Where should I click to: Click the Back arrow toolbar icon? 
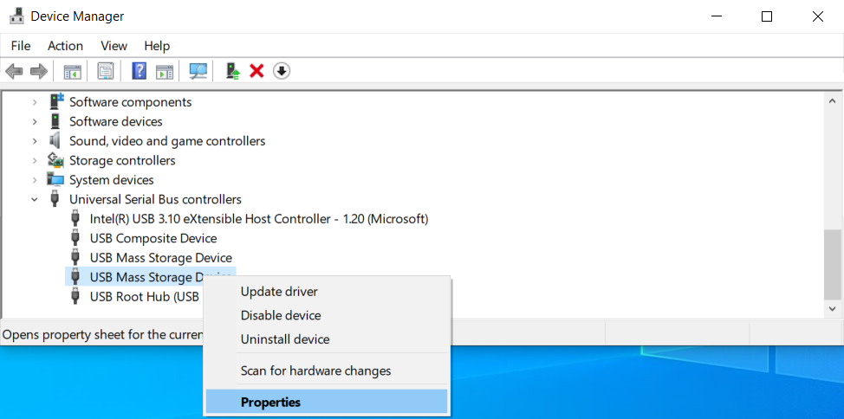[x=14, y=70]
